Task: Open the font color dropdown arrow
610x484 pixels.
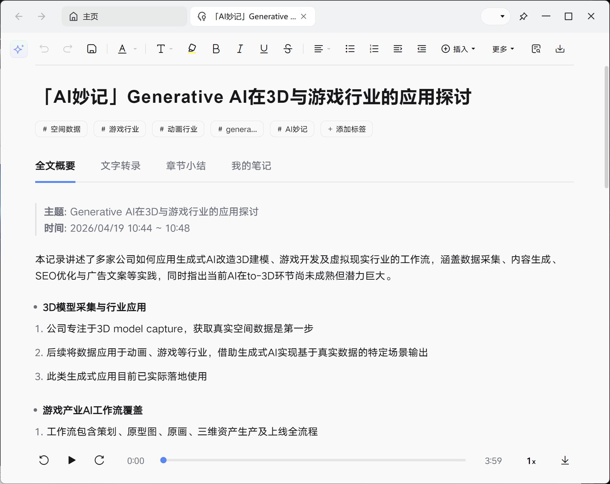Action: [135, 49]
